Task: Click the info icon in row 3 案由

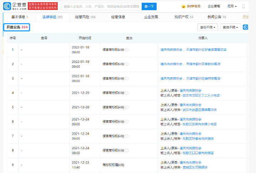Action: pos(127,79)
